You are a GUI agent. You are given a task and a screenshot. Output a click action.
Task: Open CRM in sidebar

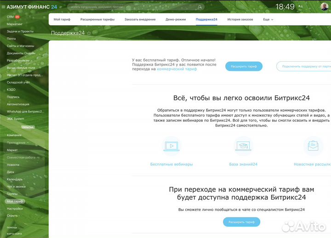(x=10, y=17)
